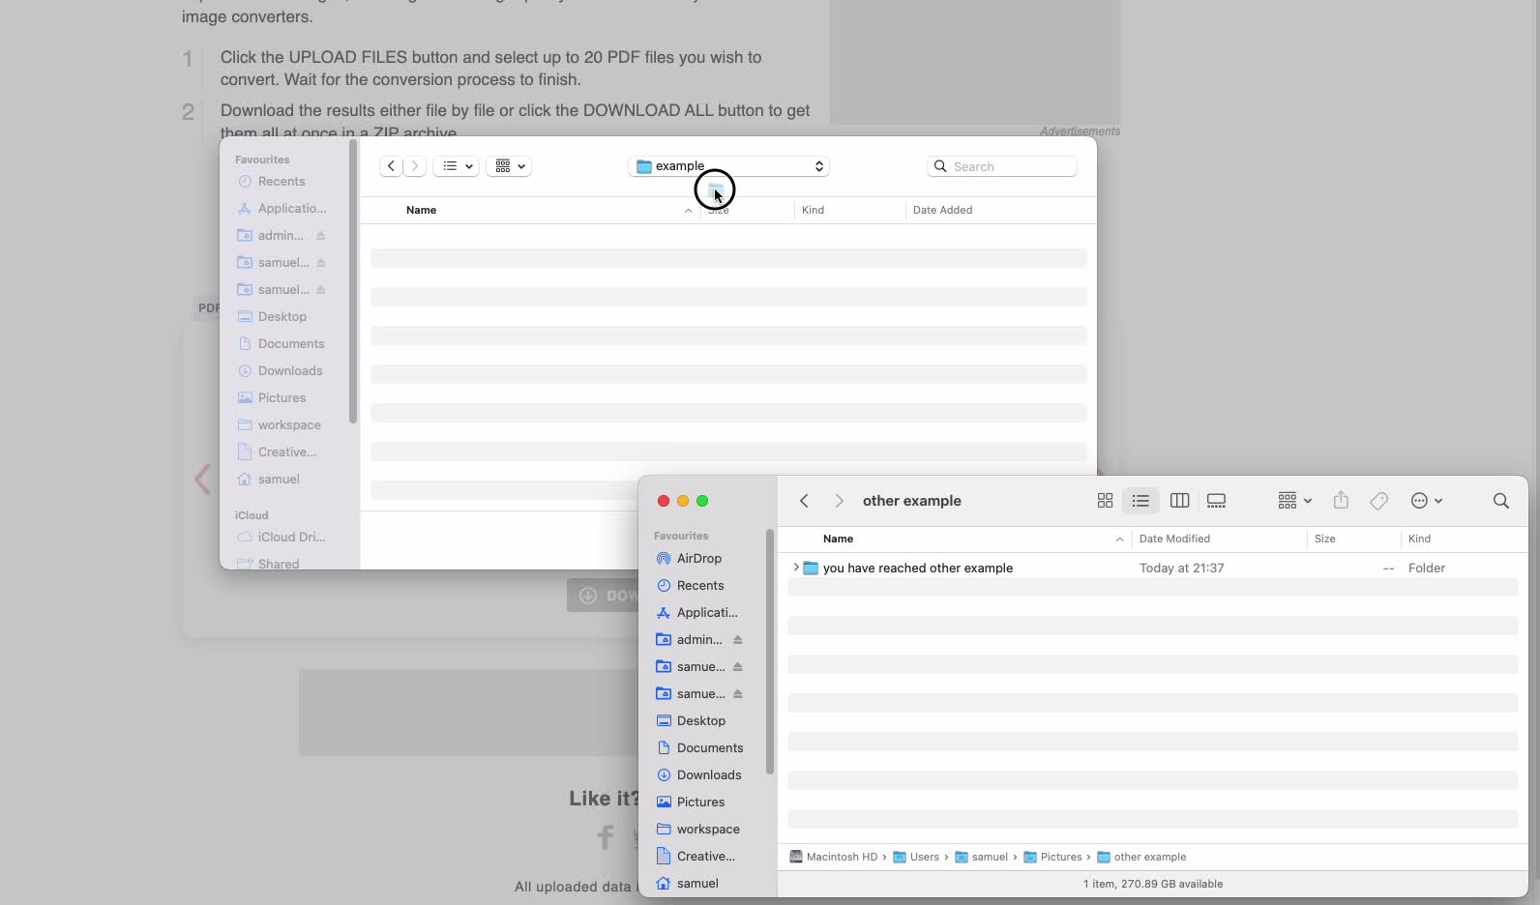Select AirDrop in Finder sidebar
The image size is (1540, 905).
click(x=698, y=559)
